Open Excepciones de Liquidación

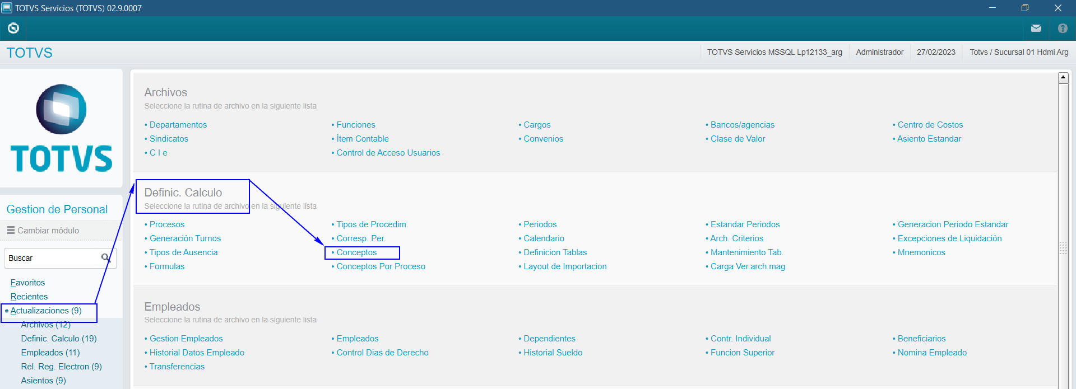[x=949, y=238]
